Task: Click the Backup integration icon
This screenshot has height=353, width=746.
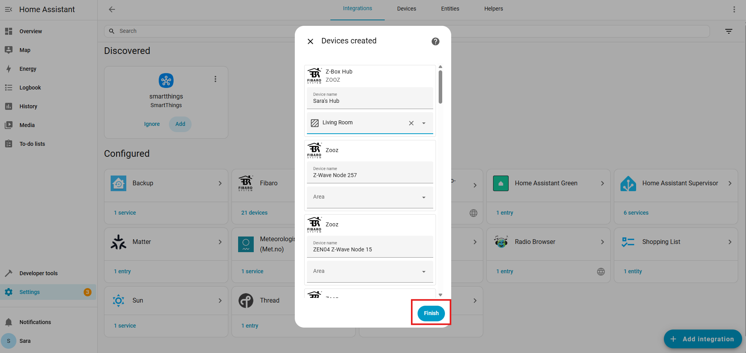Action: click(x=118, y=183)
